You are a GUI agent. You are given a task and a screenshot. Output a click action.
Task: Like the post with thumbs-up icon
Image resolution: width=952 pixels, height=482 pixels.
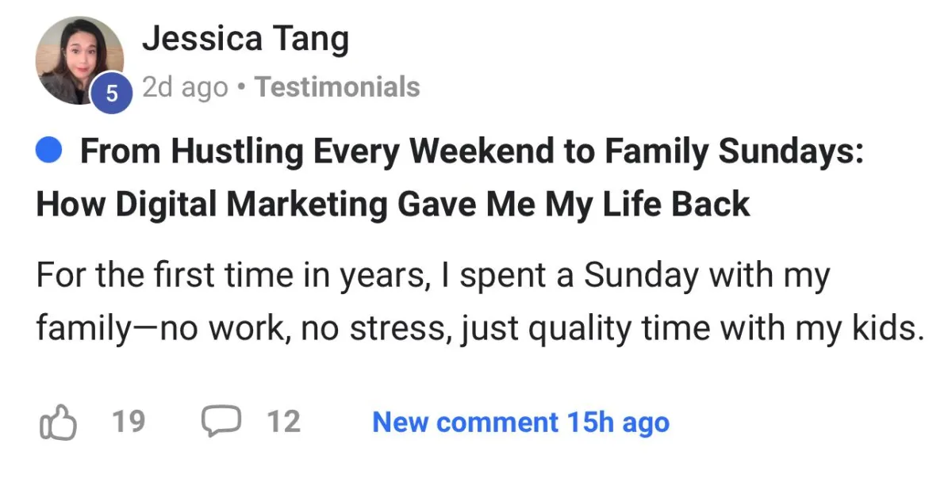click(58, 423)
